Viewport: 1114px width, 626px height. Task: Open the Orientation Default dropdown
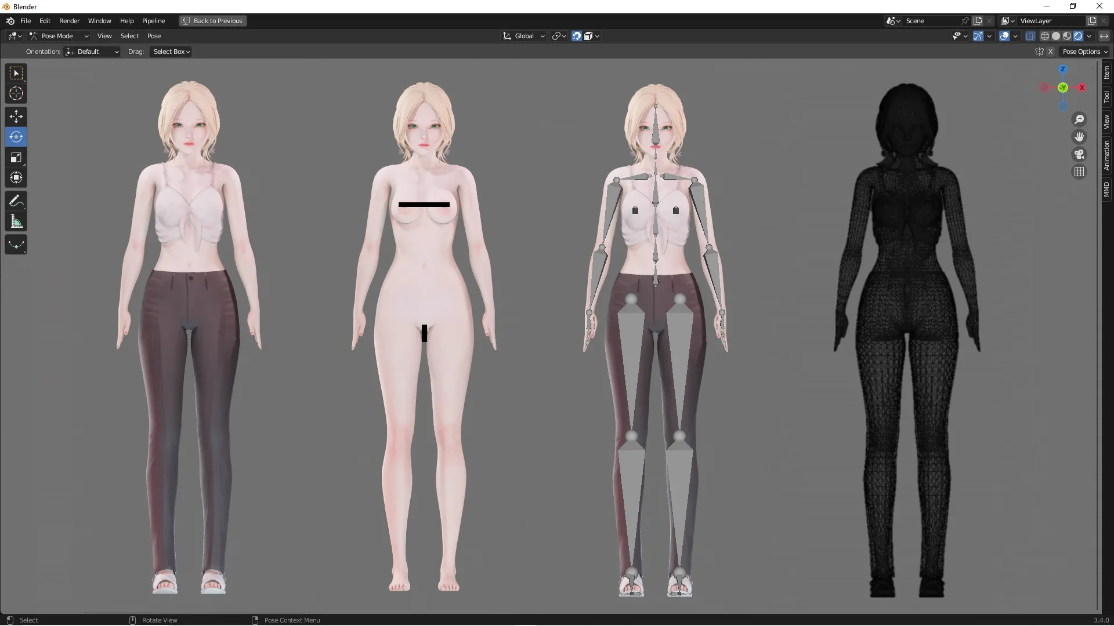click(x=92, y=52)
